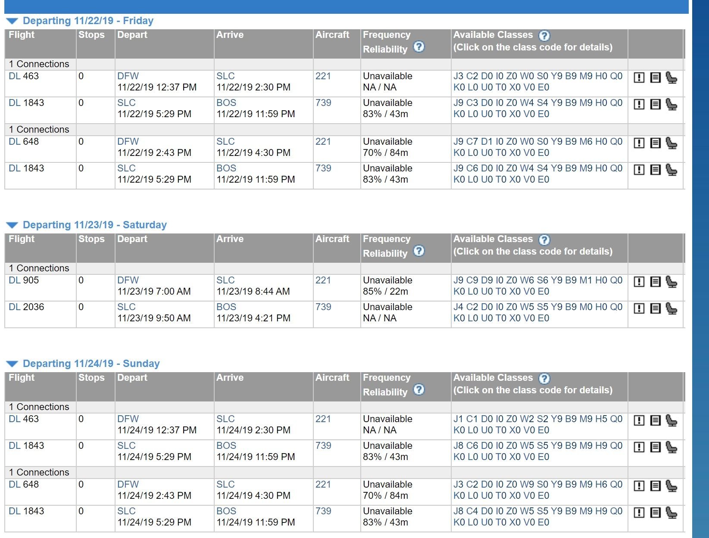The width and height of the screenshot is (709, 538).
Task: Open Available Classes help icon in Saturday table
Action: 544,240
